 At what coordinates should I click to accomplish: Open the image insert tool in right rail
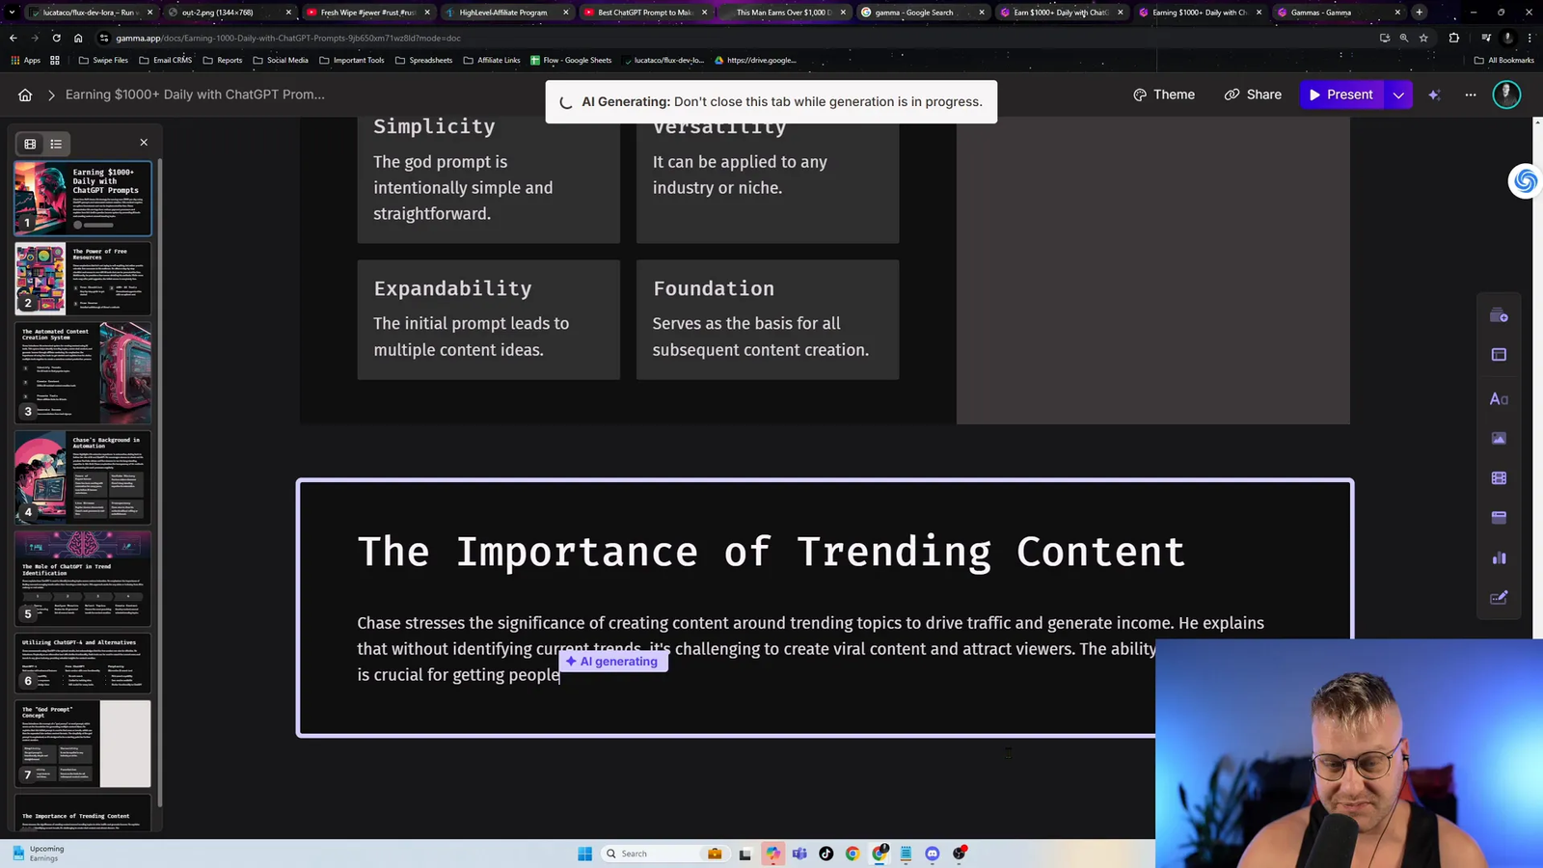tap(1499, 438)
